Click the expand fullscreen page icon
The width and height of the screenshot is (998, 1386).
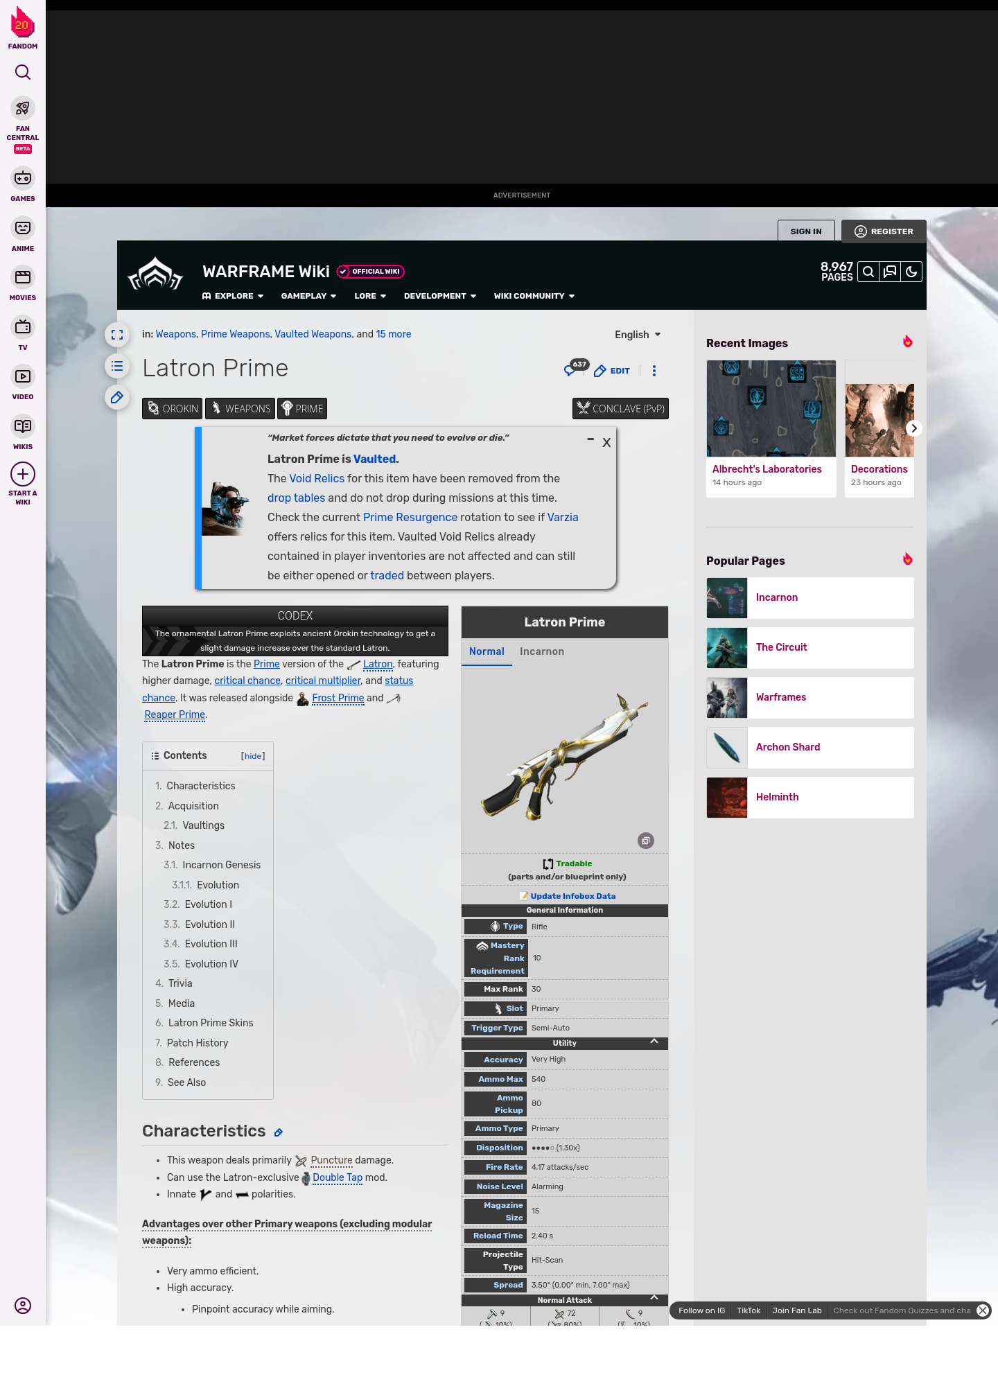pyautogui.click(x=117, y=335)
